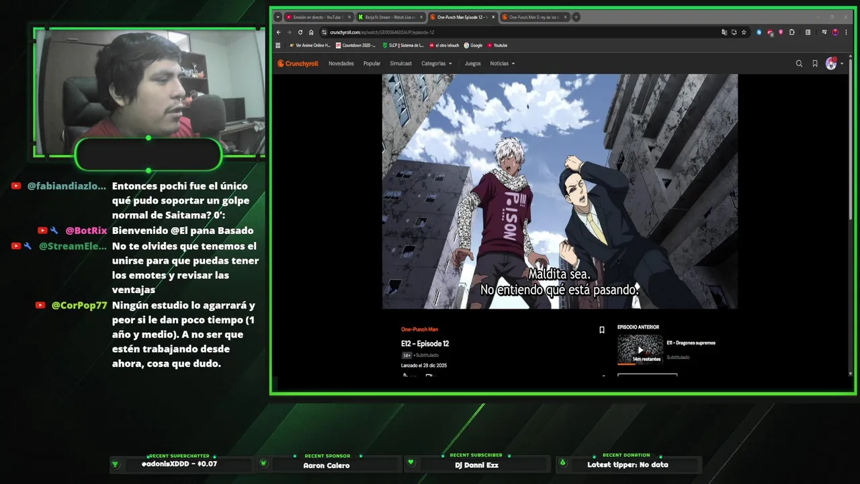Open the tab search dropdown arrow

coord(277,17)
